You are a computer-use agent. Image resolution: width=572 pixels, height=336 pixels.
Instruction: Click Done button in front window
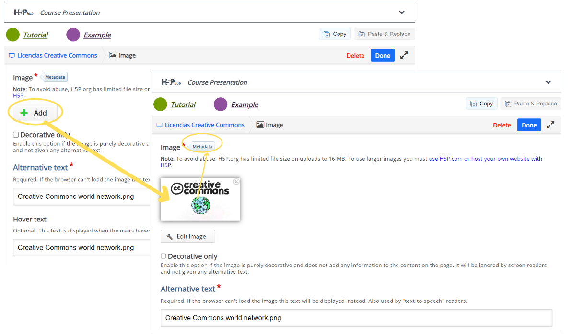pos(529,125)
